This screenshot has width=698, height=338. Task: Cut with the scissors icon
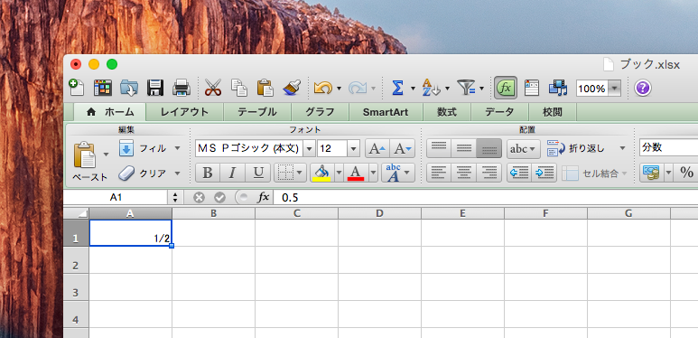pos(213,88)
